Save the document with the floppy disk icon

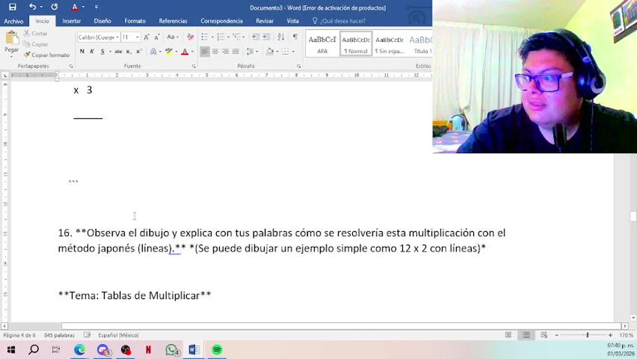[x=12, y=7]
